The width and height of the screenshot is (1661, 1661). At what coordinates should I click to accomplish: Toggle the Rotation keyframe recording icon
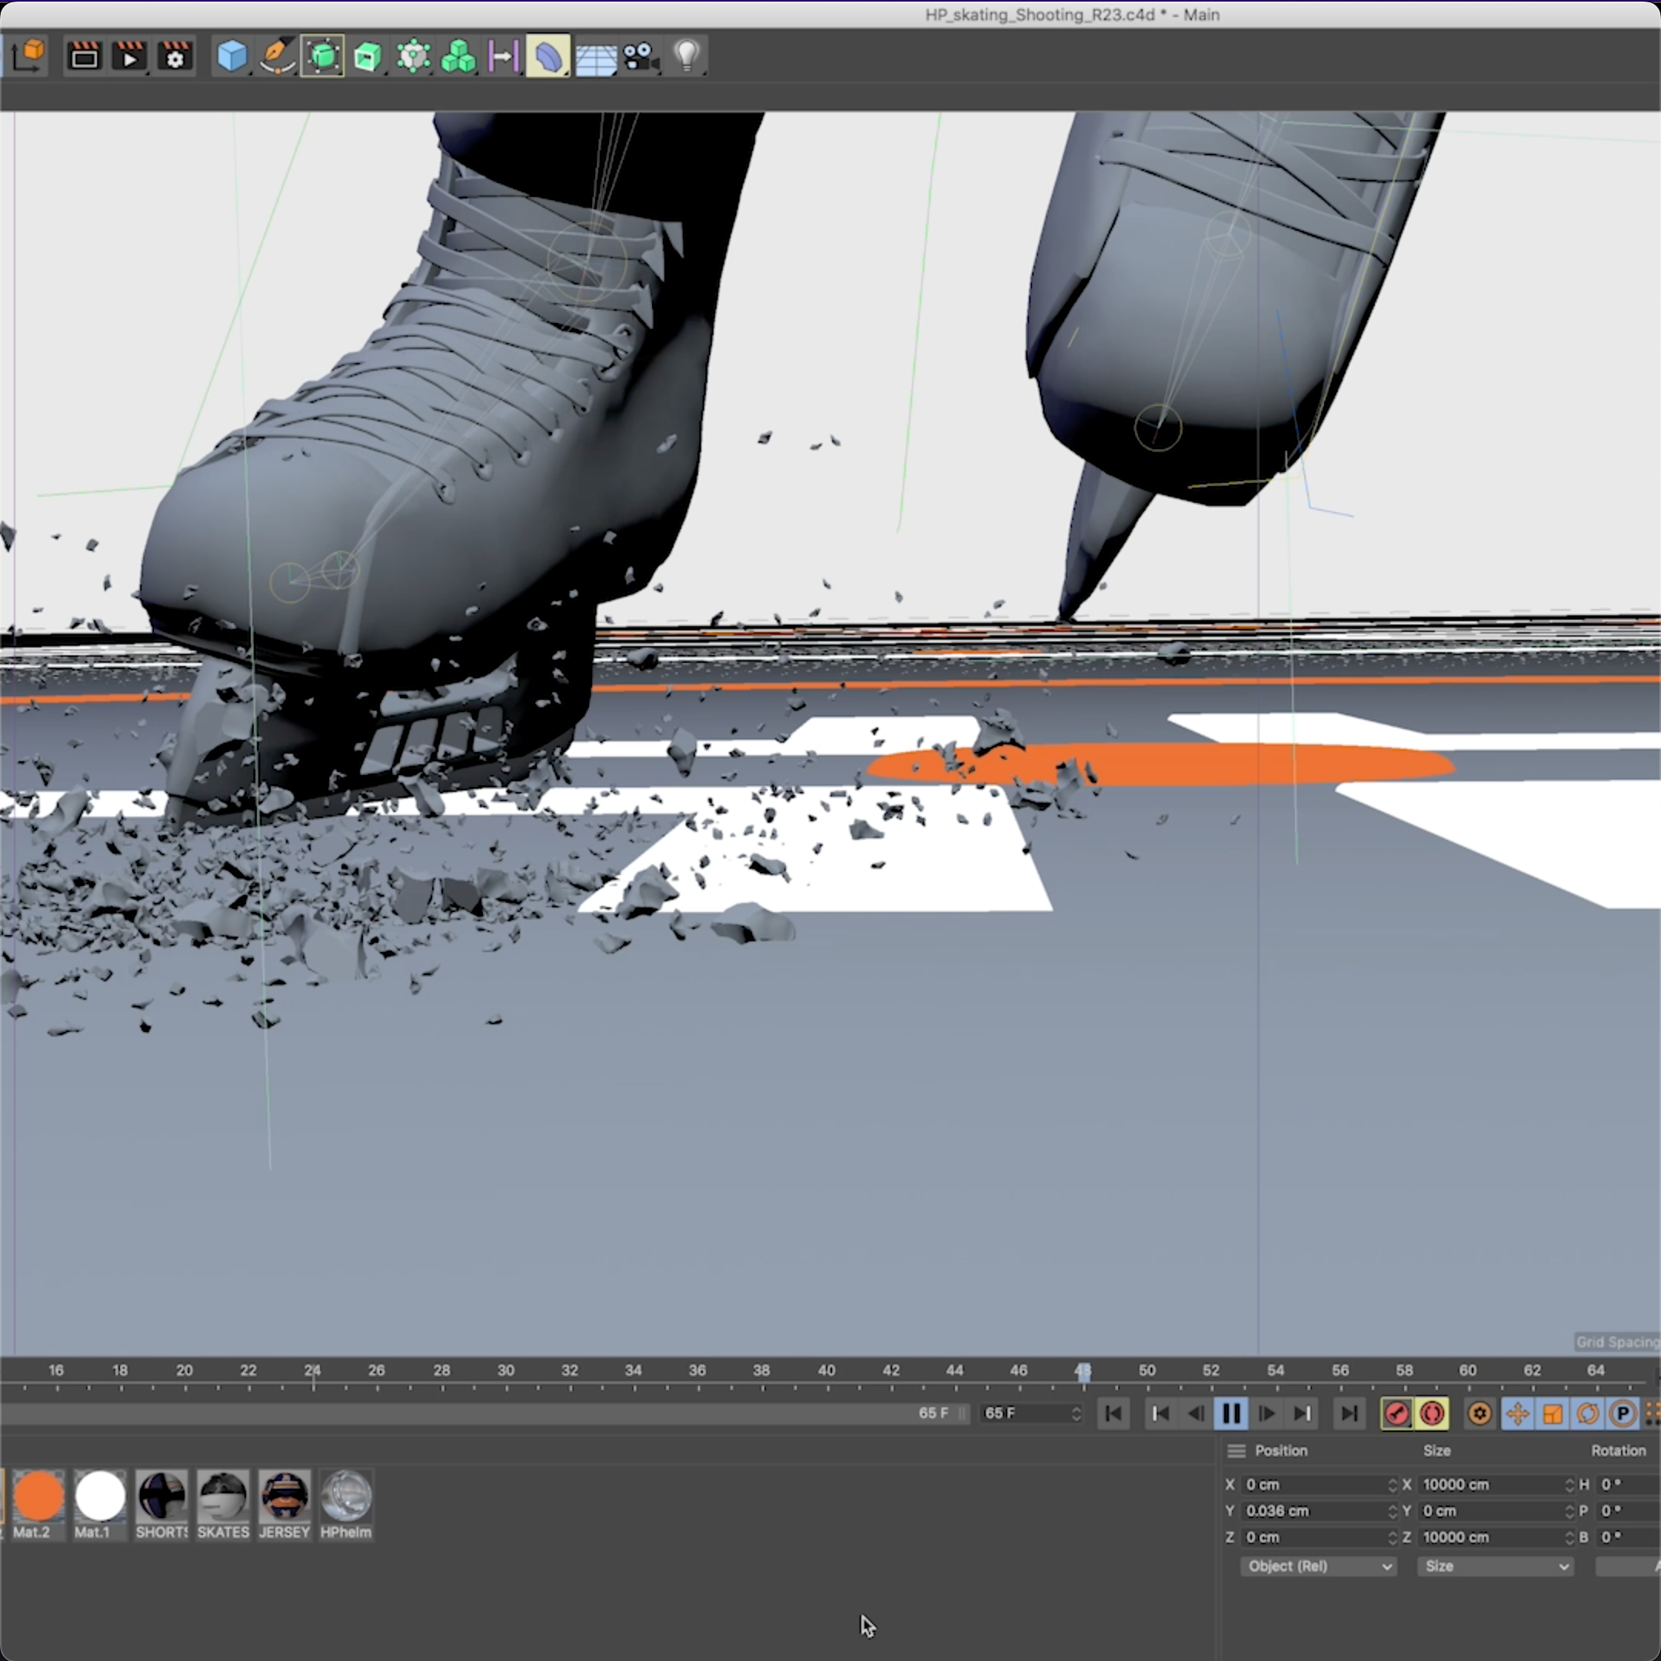pos(1587,1413)
